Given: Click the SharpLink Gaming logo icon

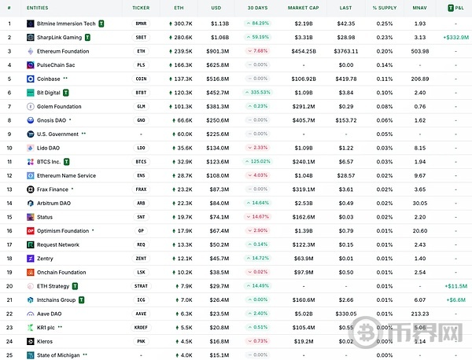Looking at the screenshot, I should [31, 37].
